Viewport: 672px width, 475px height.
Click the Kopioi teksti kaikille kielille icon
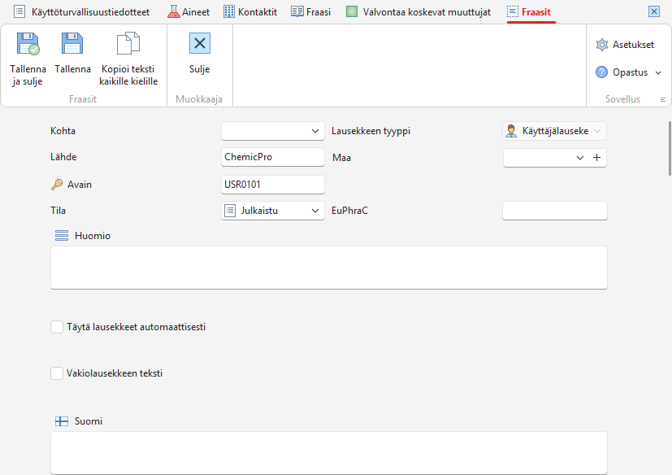click(128, 43)
